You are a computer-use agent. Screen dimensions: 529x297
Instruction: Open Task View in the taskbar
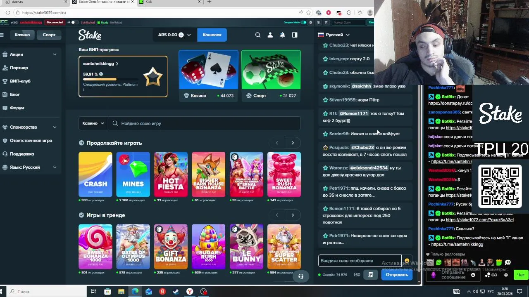point(93,292)
